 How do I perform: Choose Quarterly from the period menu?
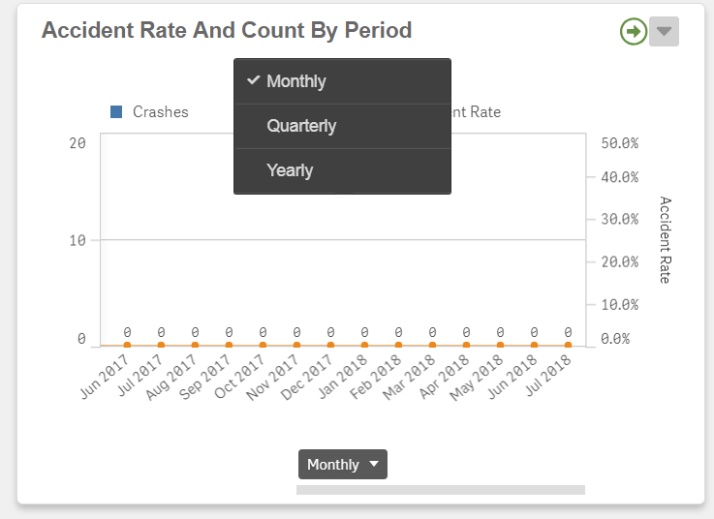[x=301, y=126]
